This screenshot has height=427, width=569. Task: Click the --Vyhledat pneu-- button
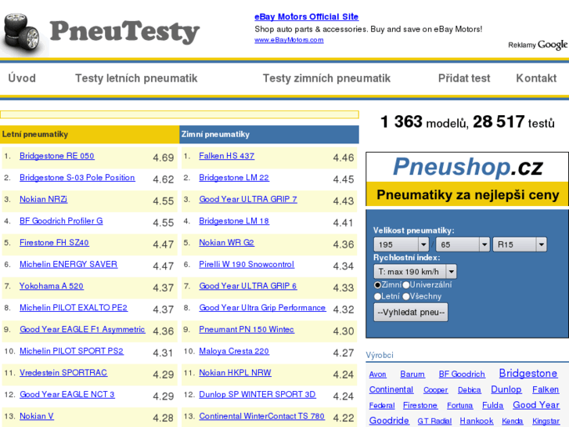coord(411,312)
